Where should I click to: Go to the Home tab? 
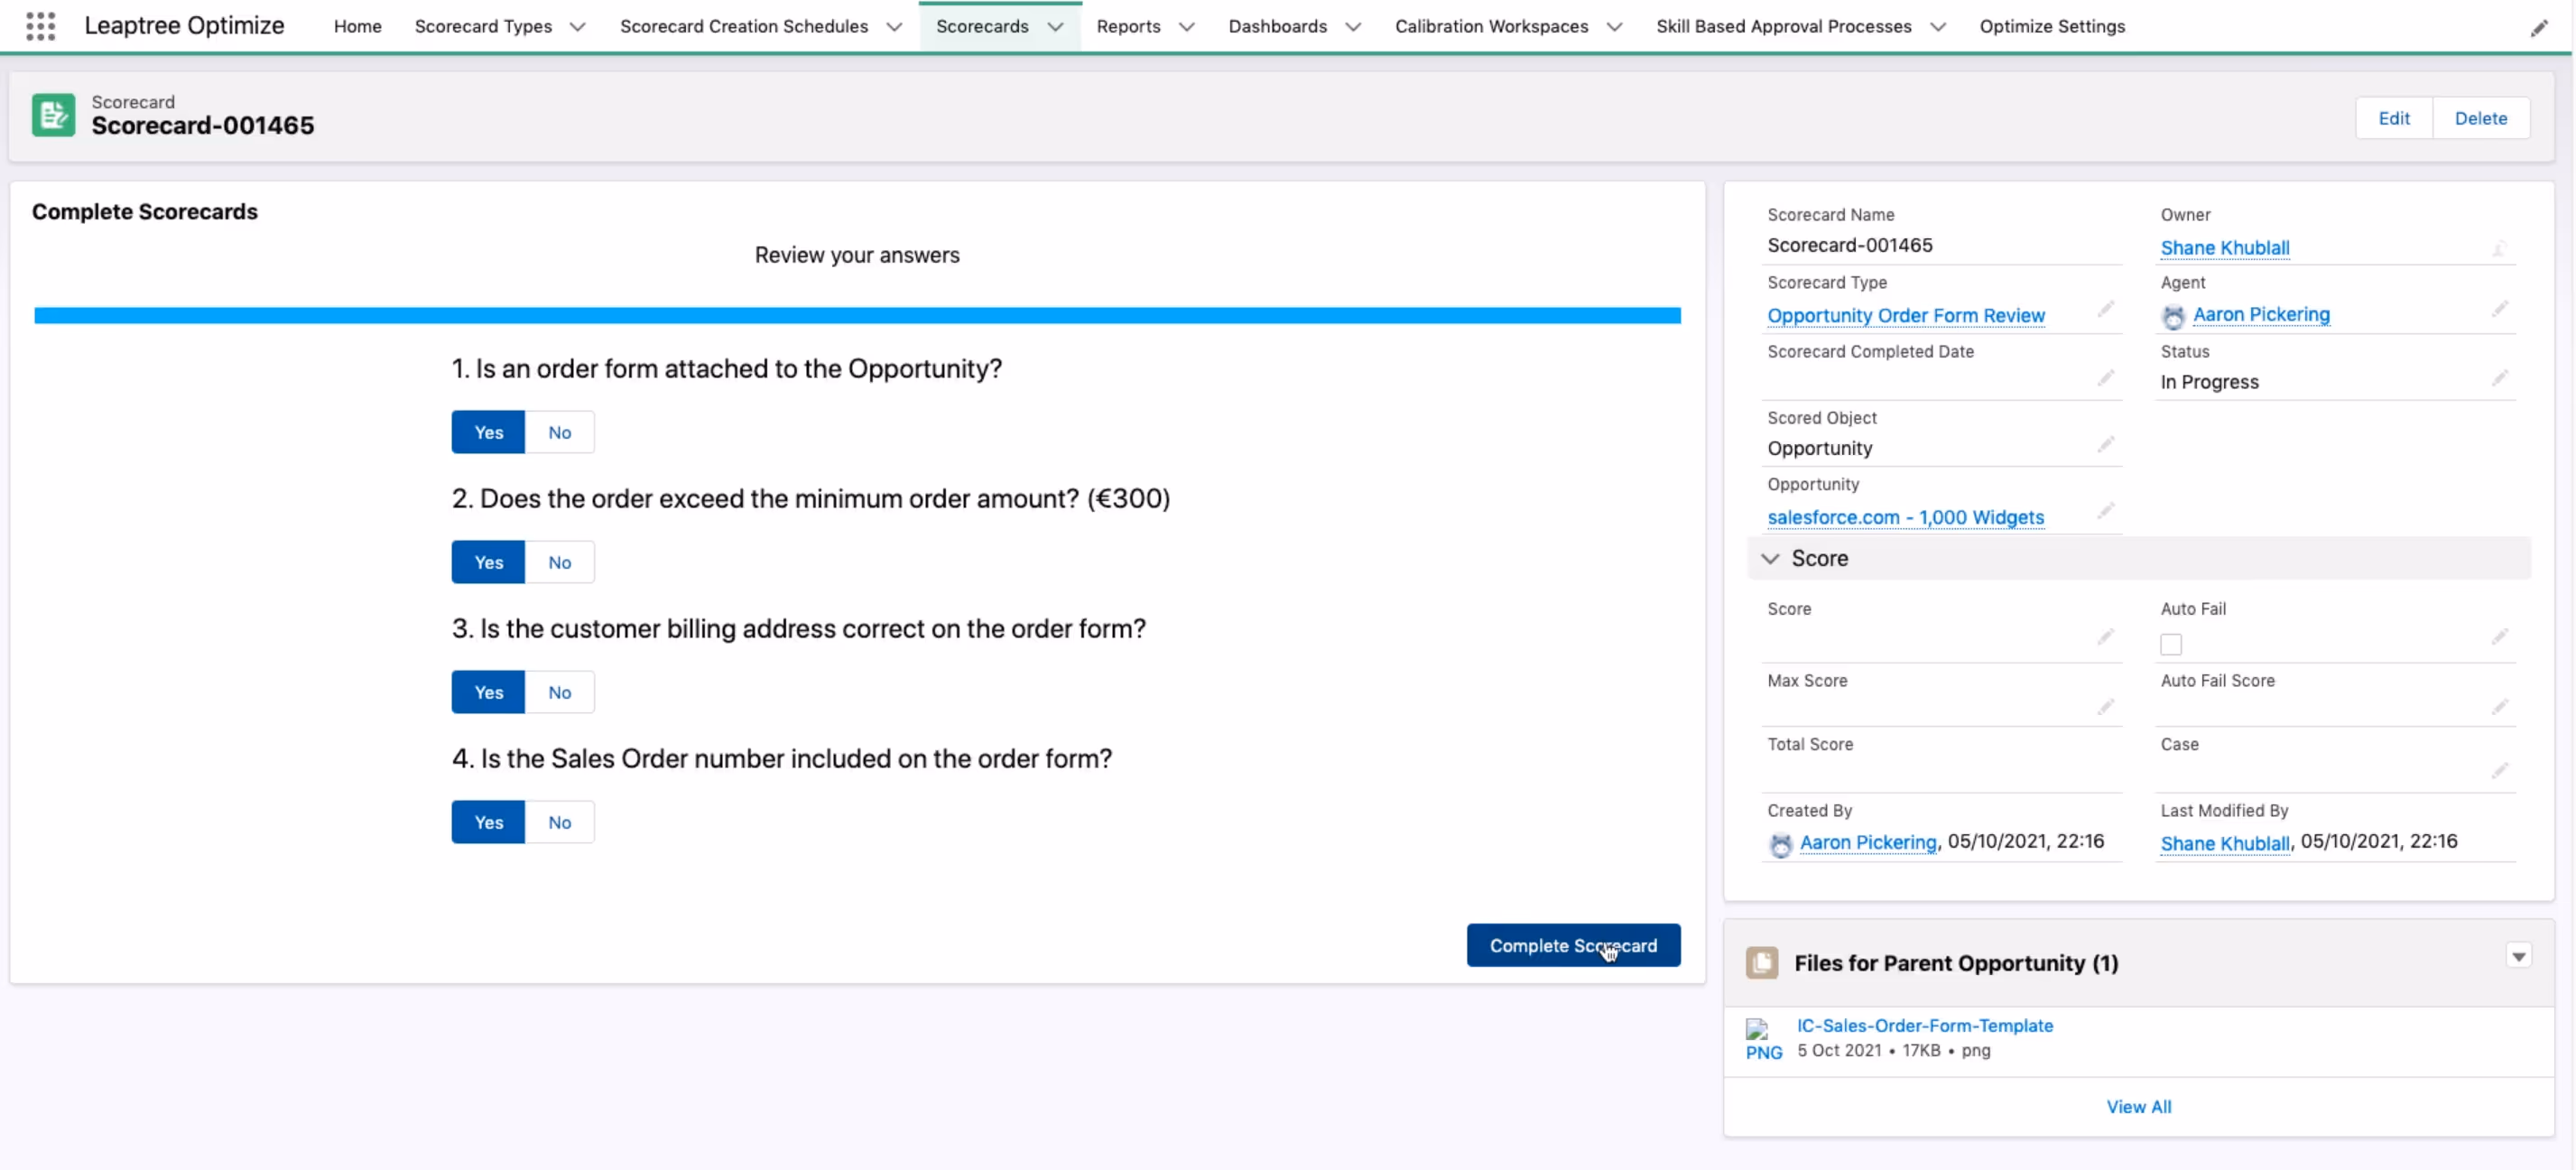[x=357, y=26]
